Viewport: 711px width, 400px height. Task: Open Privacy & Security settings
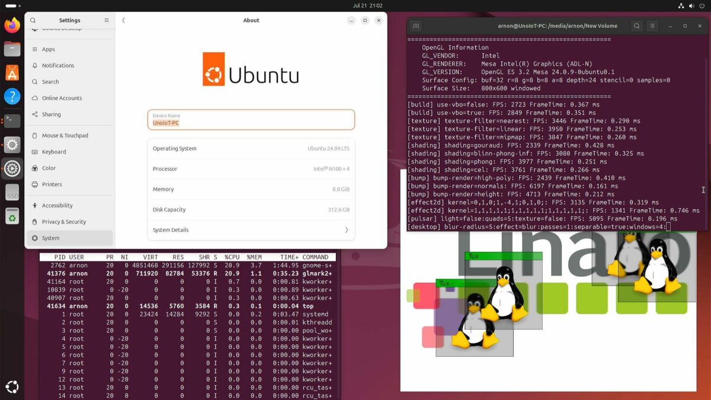coord(64,222)
